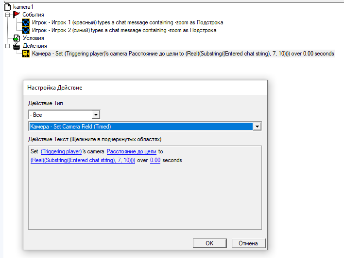Click the Real(Substring(Entered chat string)) link
This screenshot has height=258, width=344.
[83, 160]
